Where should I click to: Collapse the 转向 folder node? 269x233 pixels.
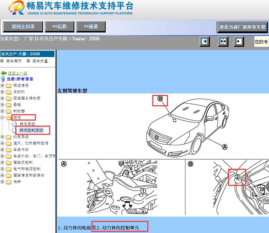pos(2,117)
